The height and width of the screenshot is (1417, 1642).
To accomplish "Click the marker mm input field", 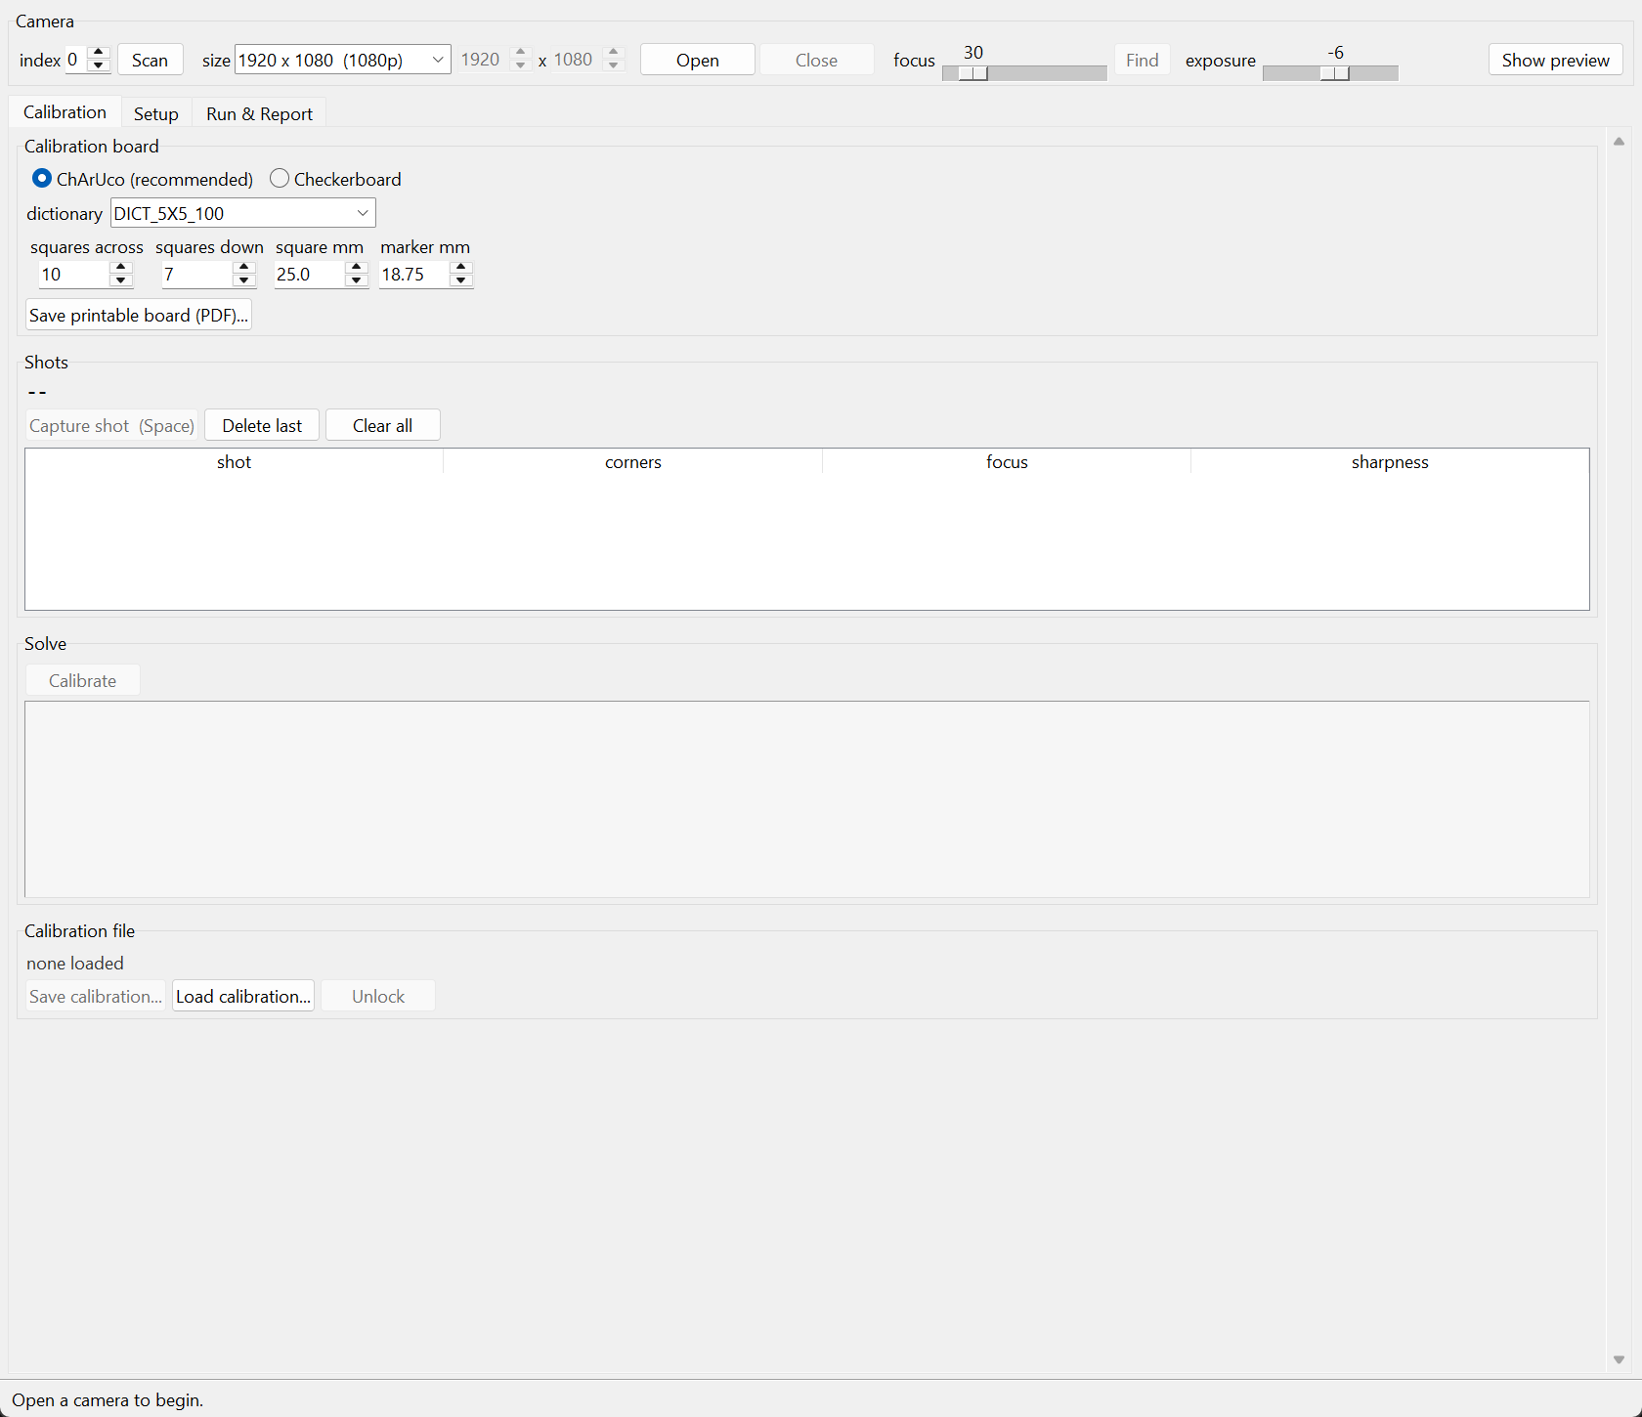I will click(x=414, y=275).
